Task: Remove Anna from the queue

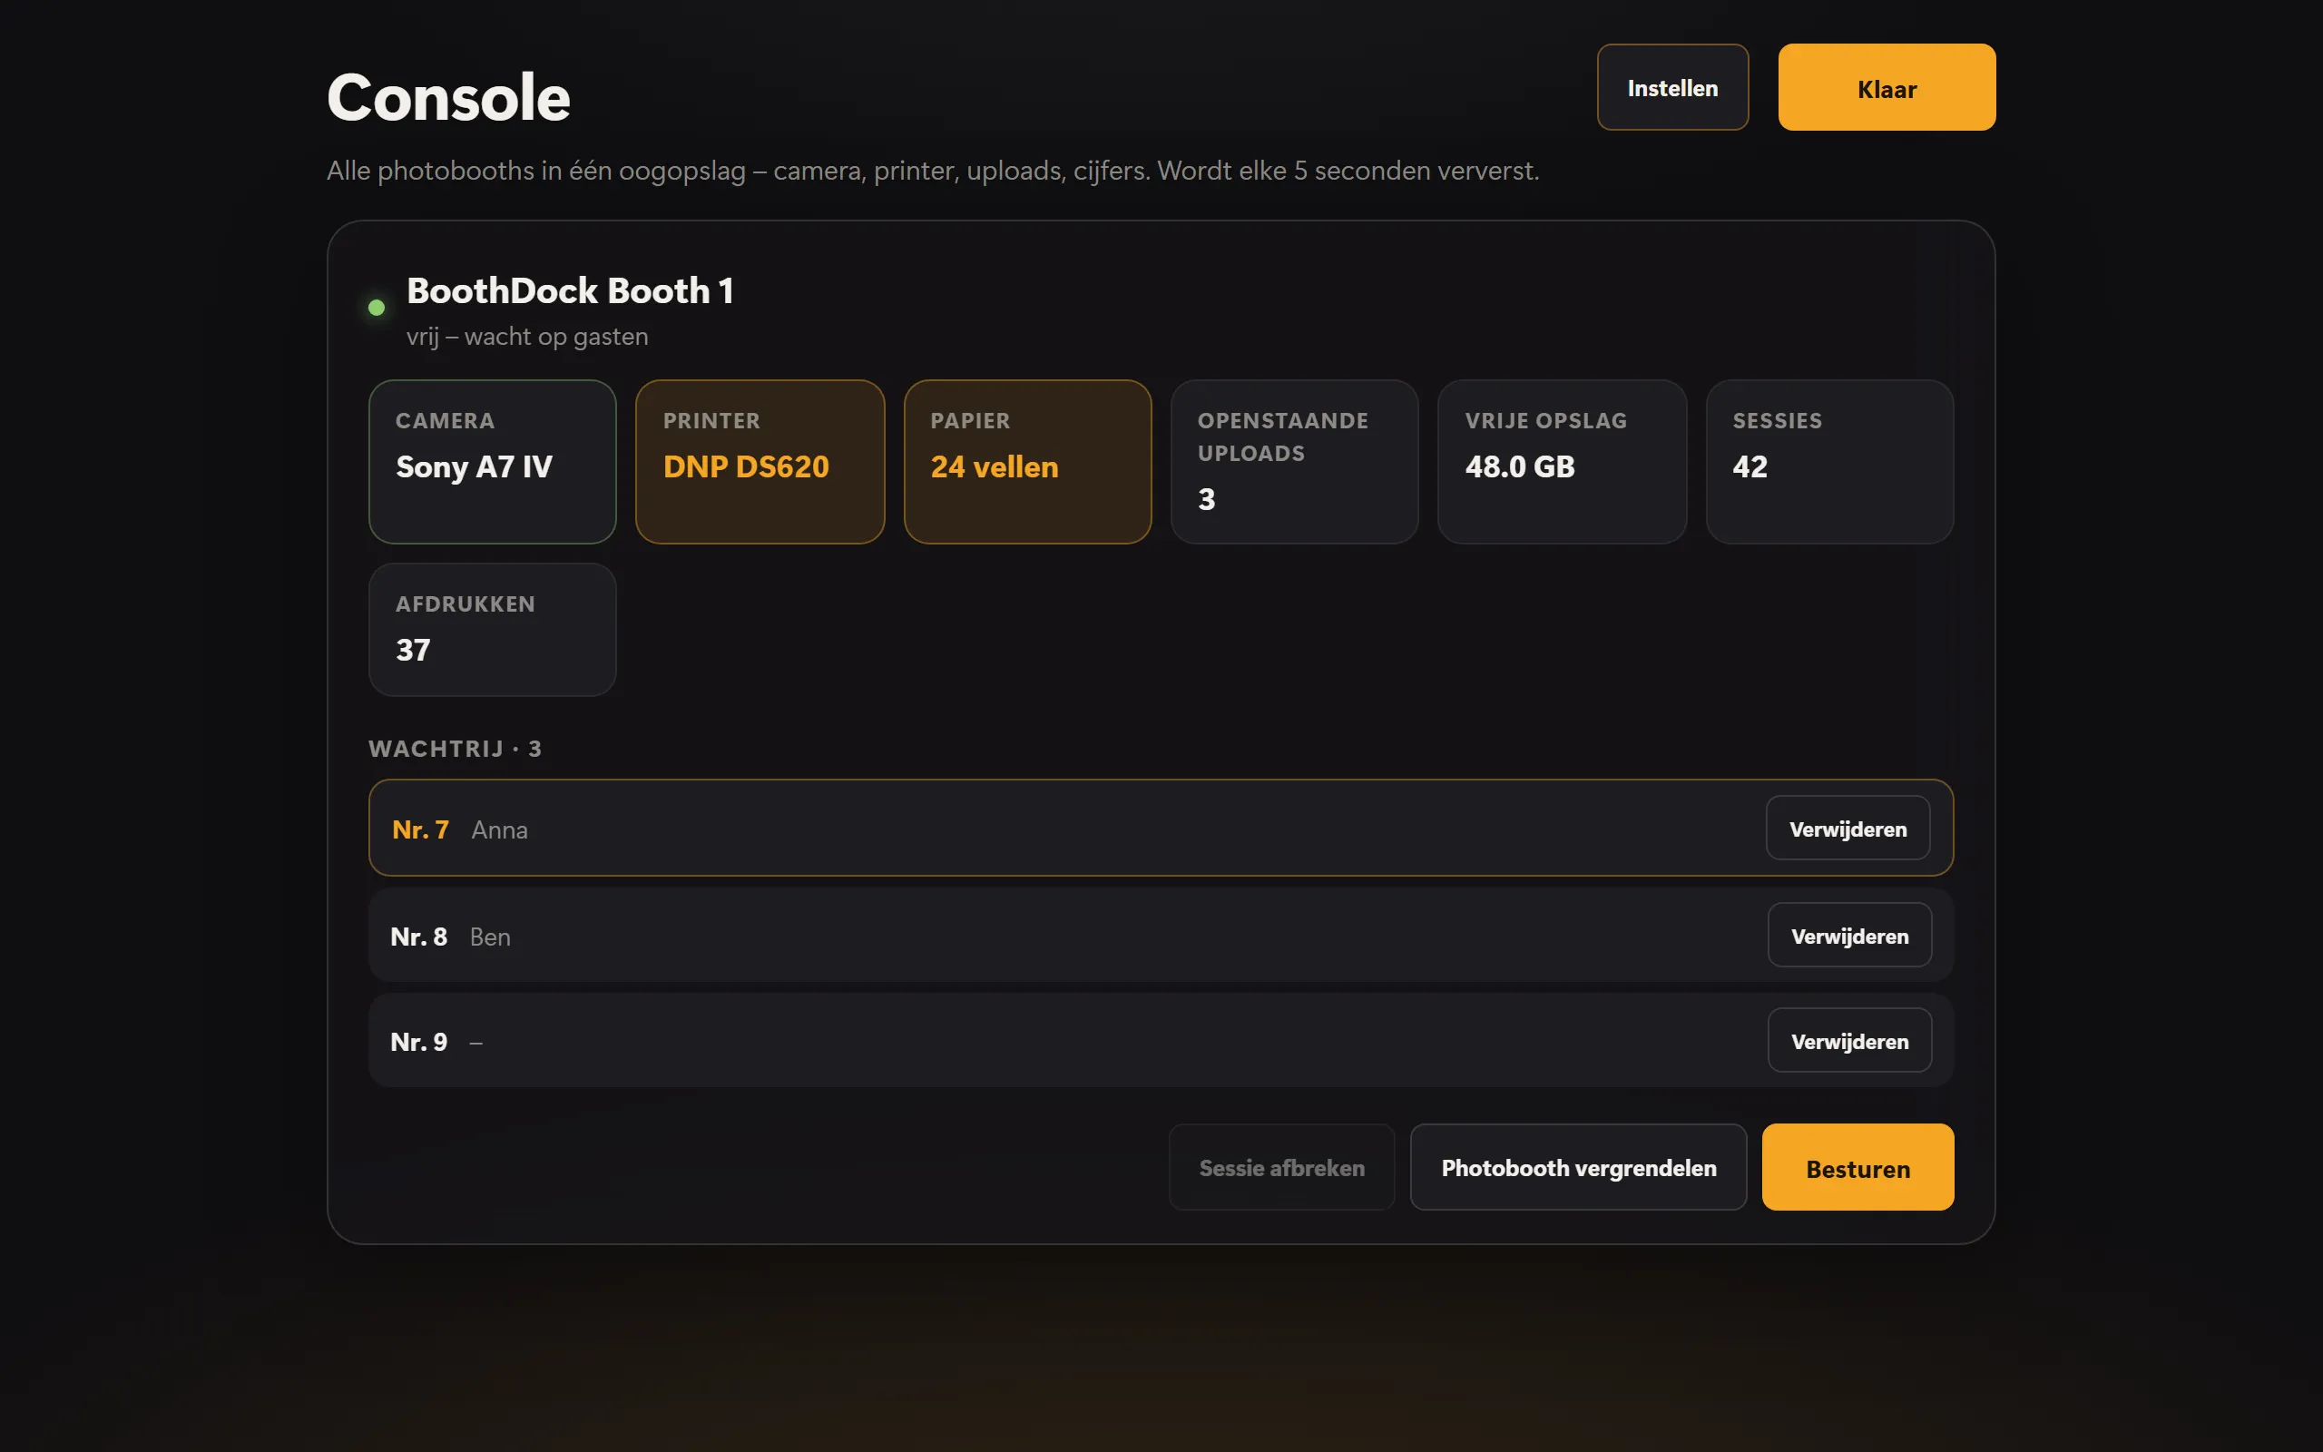Action: pos(1848,829)
